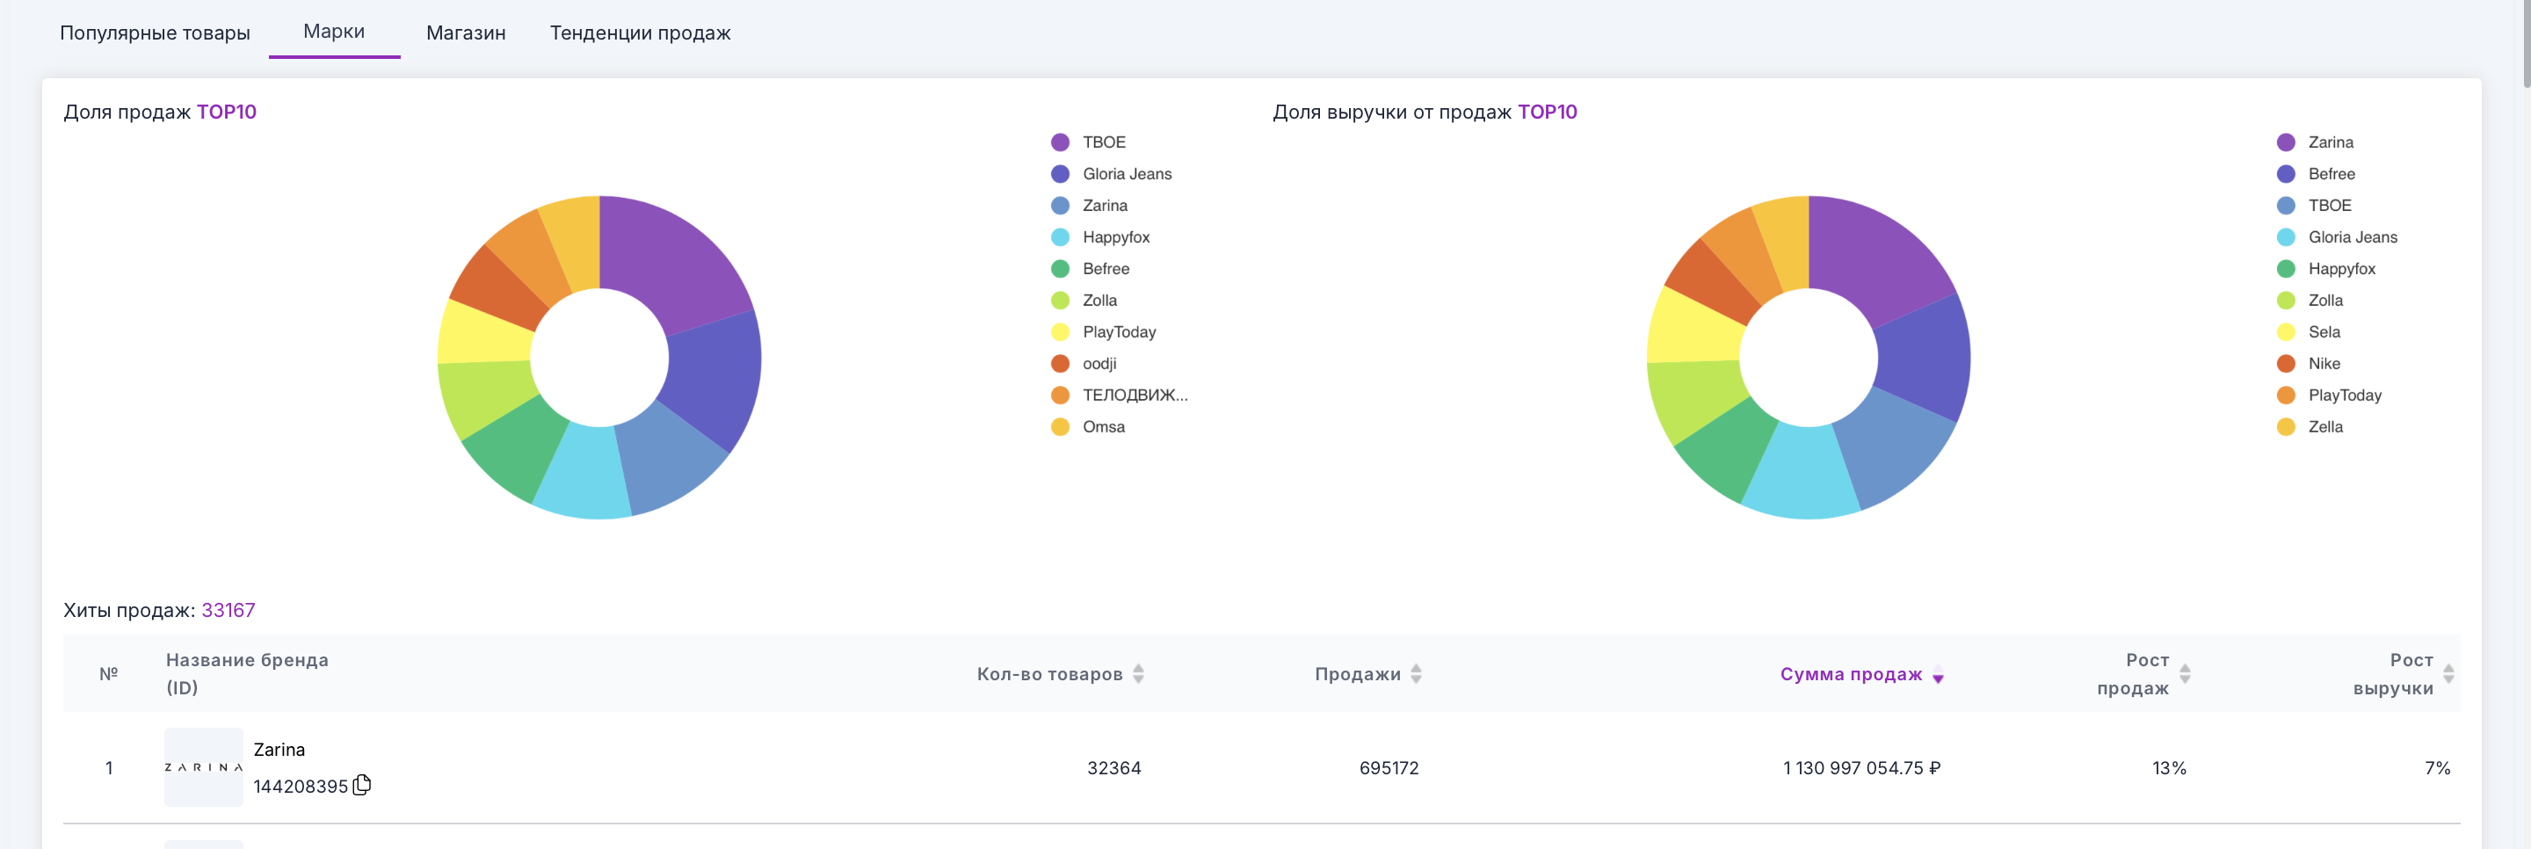
Task: Toggle Zolla legend in sales share chart
Action: point(1084,300)
